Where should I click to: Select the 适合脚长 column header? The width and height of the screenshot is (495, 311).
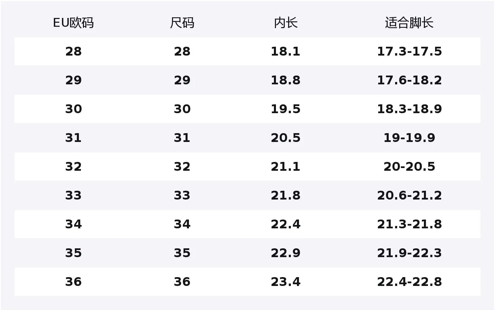click(409, 23)
